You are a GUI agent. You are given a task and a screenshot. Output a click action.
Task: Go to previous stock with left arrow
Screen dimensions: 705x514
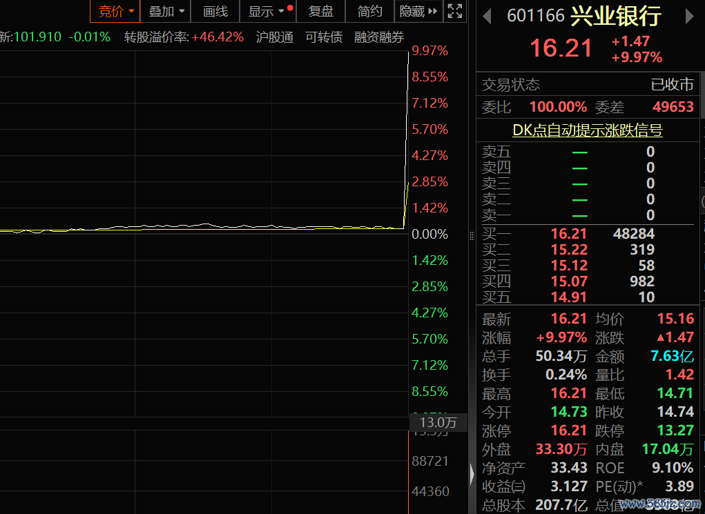click(x=487, y=17)
